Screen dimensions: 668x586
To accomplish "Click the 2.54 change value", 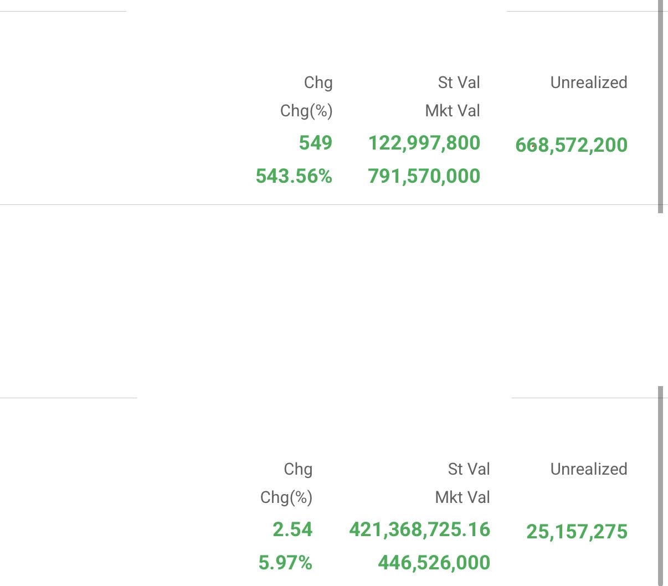I will pyautogui.click(x=292, y=530).
